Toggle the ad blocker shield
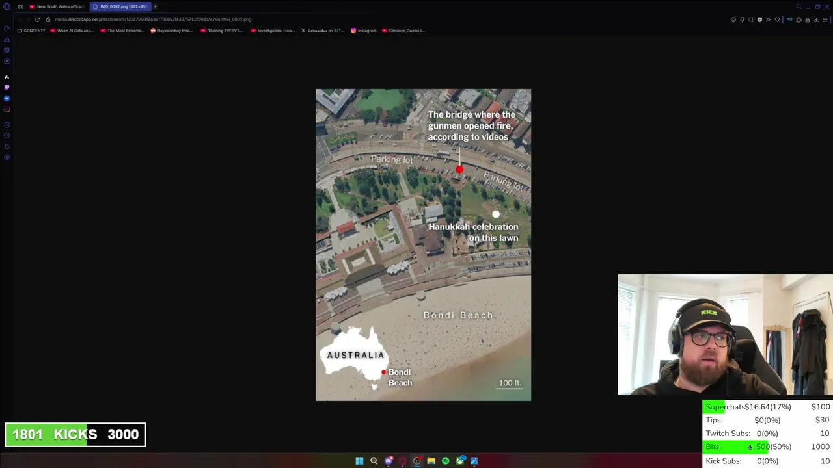This screenshot has height=468, width=833. click(759, 19)
